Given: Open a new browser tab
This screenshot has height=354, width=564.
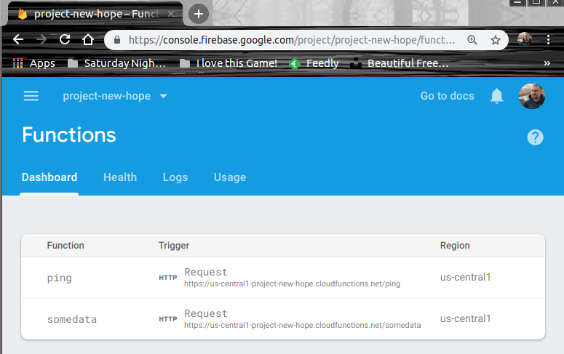Looking at the screenshot, I should click(x=199, y=13).
